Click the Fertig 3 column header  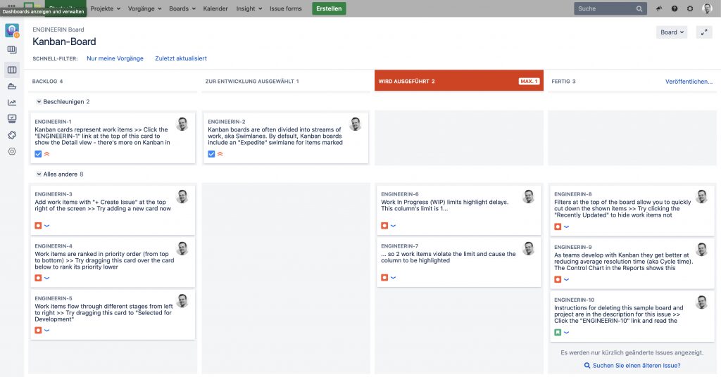pos(563,82)
